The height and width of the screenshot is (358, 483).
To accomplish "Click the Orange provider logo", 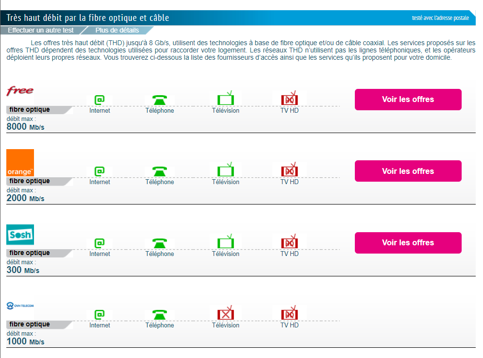I will pyautogui.click(x=20, y=163).
